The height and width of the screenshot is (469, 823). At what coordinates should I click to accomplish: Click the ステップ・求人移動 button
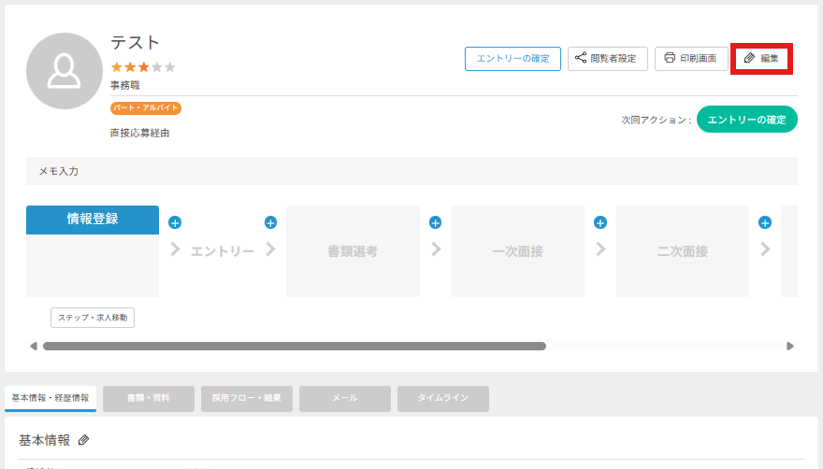93,318
